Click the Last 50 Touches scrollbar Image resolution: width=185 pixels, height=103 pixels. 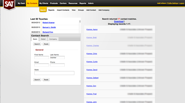[80, 22]
